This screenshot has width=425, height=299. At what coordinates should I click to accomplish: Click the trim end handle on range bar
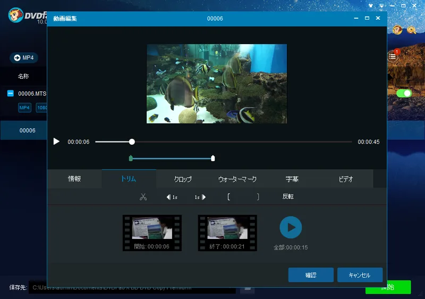click(213, 158)
